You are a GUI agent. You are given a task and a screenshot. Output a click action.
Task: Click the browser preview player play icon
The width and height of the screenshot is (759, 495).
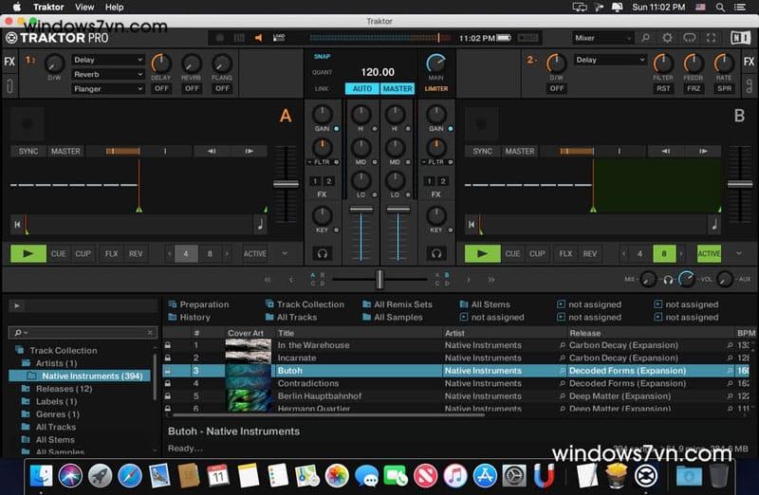point(17,305)
